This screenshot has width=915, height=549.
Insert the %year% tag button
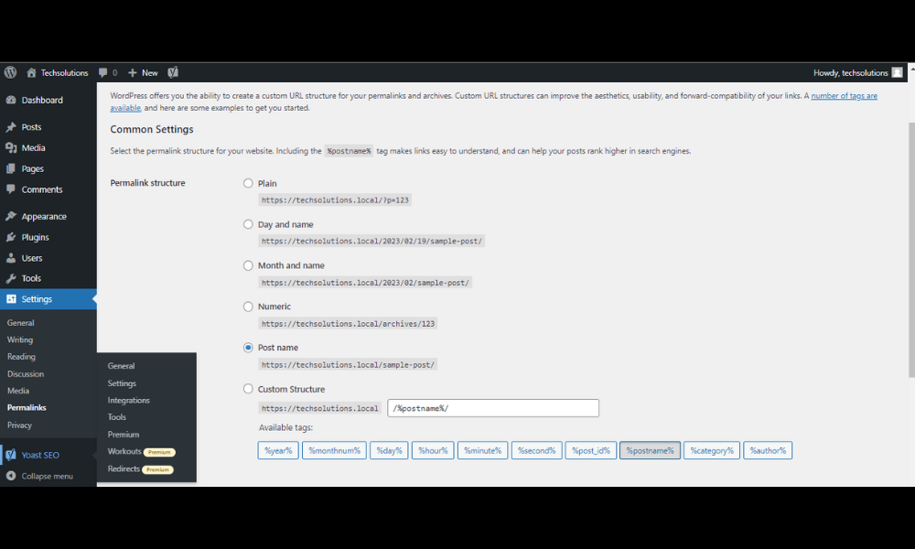pos(278,450)
